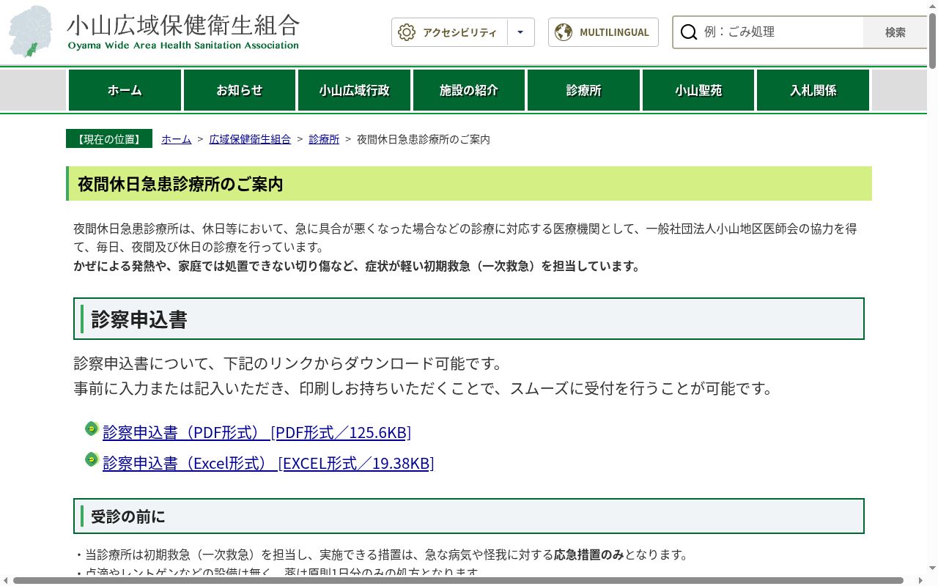Follow the ホーム breadcrumb link
Viewport: 938px width, 586px height.
pyautogui.click(x=177, y=139)
